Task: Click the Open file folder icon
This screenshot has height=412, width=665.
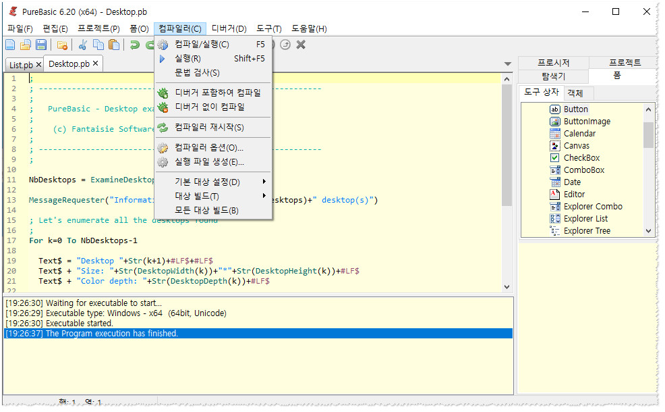Action: pyautogui.click(x=26, y=45)
